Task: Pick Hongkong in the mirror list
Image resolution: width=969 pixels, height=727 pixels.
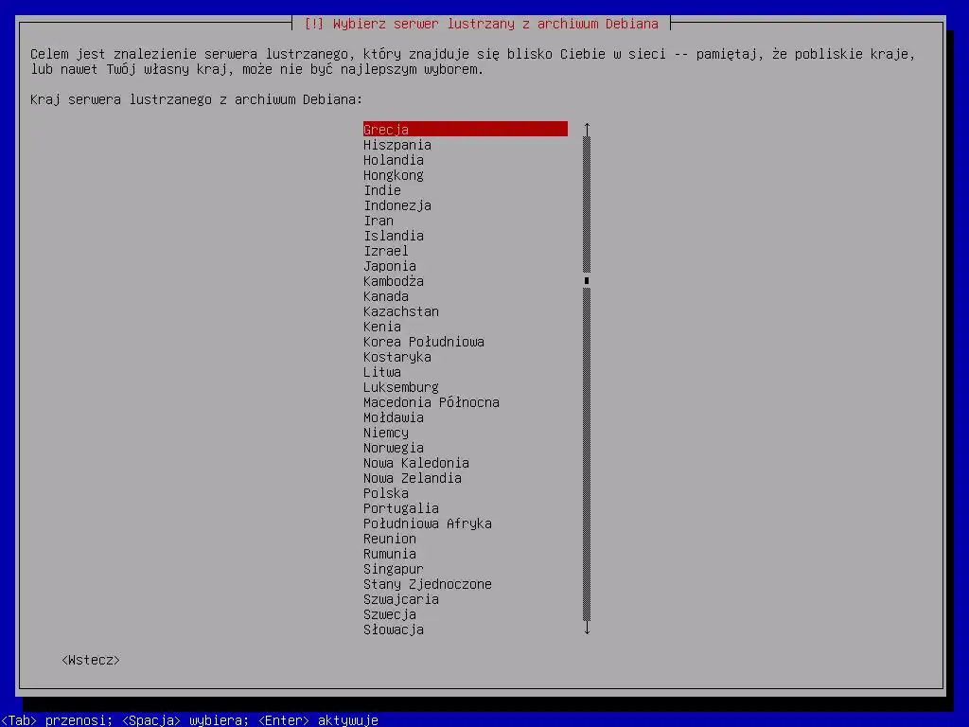Action: tap(466, 175)
